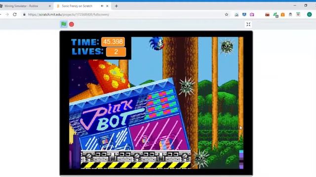Open the red toolbox extension icon
Screen dimensions: 316x177
267,14
